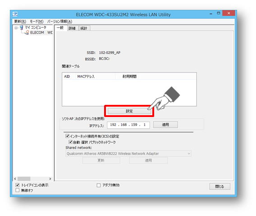Toggle 自動 選択 パブリックネットワーク checkbox
This screenshot has width=256, height=216.
tap(70, 142)
